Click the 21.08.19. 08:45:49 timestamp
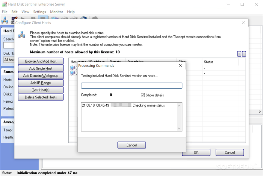 tap(96, 105)
